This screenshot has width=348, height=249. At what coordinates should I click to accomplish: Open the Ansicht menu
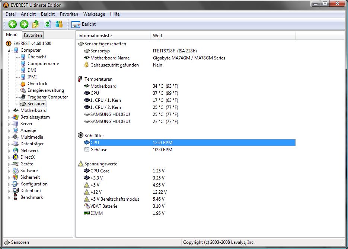(28, 14)
